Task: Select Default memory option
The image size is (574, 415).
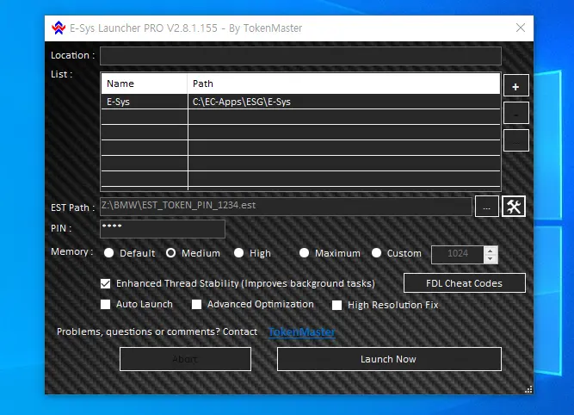Action: (x=108, y=253)
